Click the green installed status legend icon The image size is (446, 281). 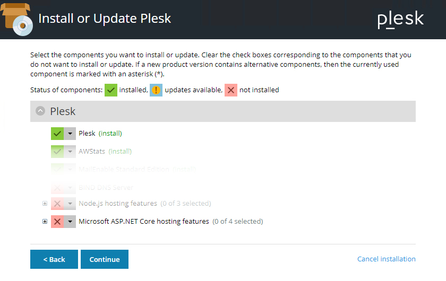111,90
